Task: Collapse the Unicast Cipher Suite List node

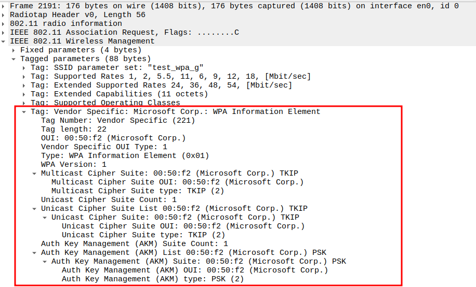Action: 35,208
